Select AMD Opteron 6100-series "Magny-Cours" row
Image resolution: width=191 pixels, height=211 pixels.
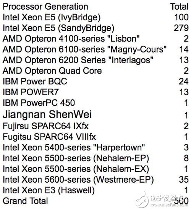point(95,49)
